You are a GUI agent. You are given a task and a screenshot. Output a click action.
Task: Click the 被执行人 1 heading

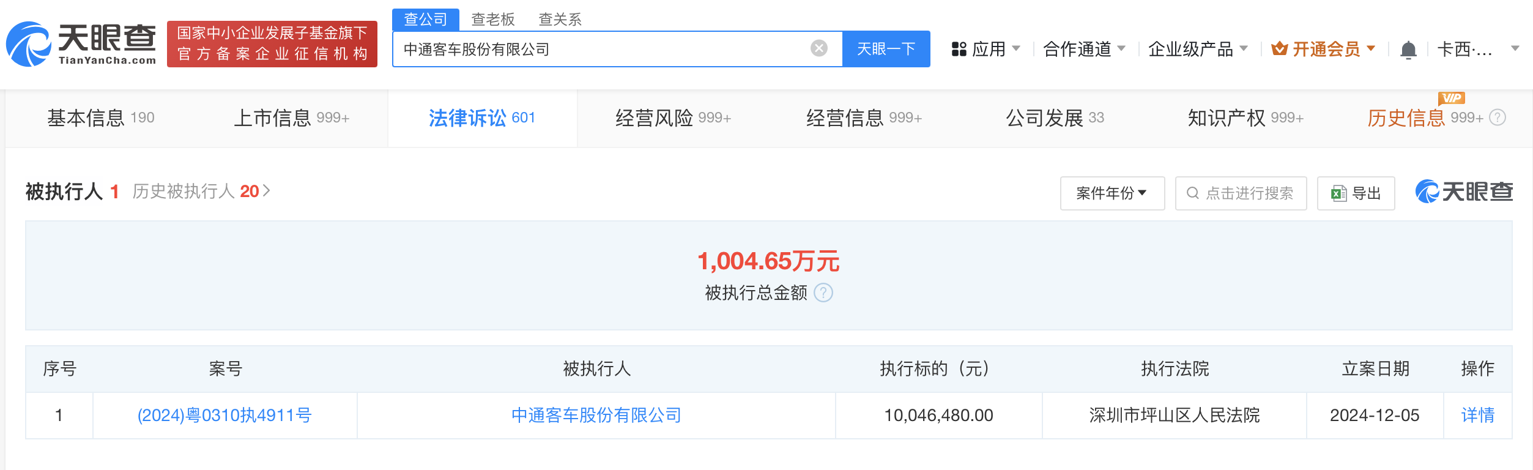click(72, 192)
